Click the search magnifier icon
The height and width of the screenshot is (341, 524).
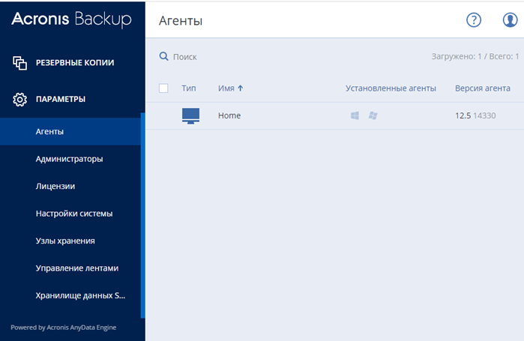pos(163,56)
